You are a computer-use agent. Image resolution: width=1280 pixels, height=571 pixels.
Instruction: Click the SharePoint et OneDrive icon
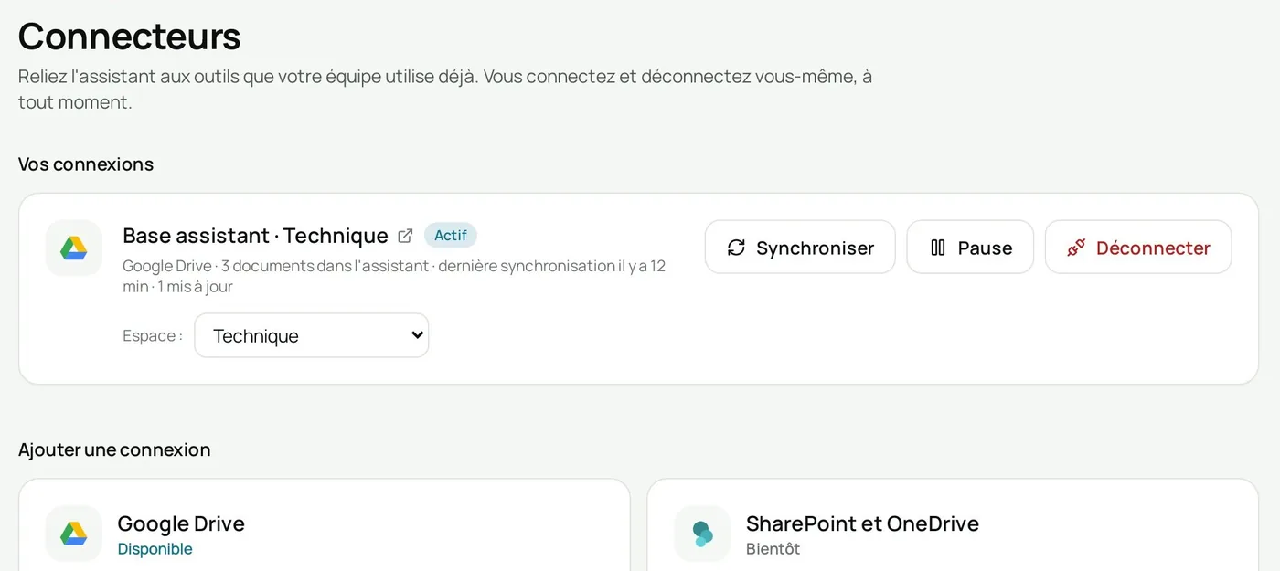[702, 534]
